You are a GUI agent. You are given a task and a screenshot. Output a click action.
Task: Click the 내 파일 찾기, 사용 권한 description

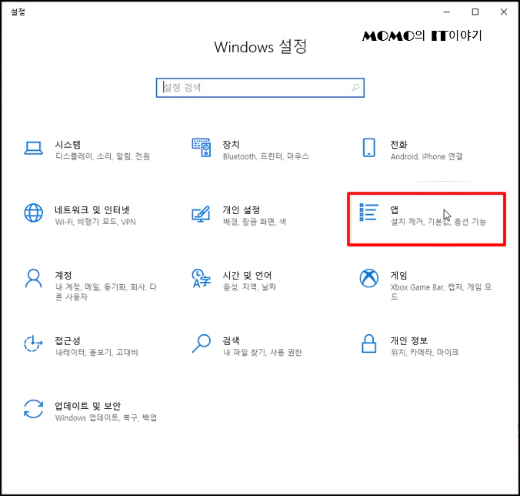(262, 353)
